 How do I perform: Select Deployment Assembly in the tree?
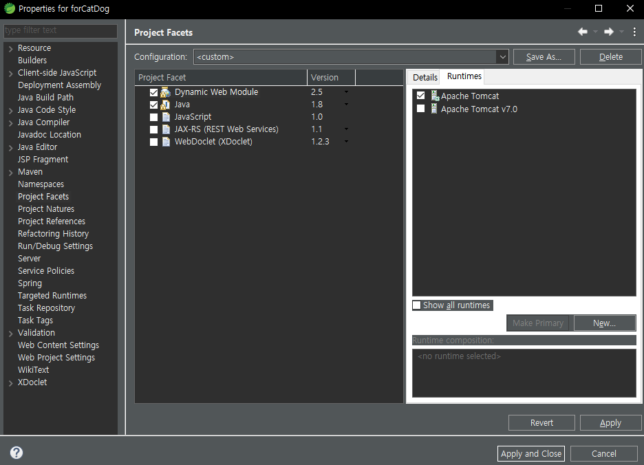point(60,85)
